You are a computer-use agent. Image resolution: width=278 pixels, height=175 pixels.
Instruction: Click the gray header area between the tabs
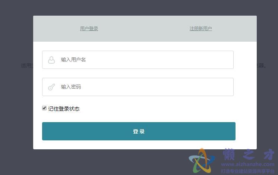pyautogui.click(x=145, y=29)
